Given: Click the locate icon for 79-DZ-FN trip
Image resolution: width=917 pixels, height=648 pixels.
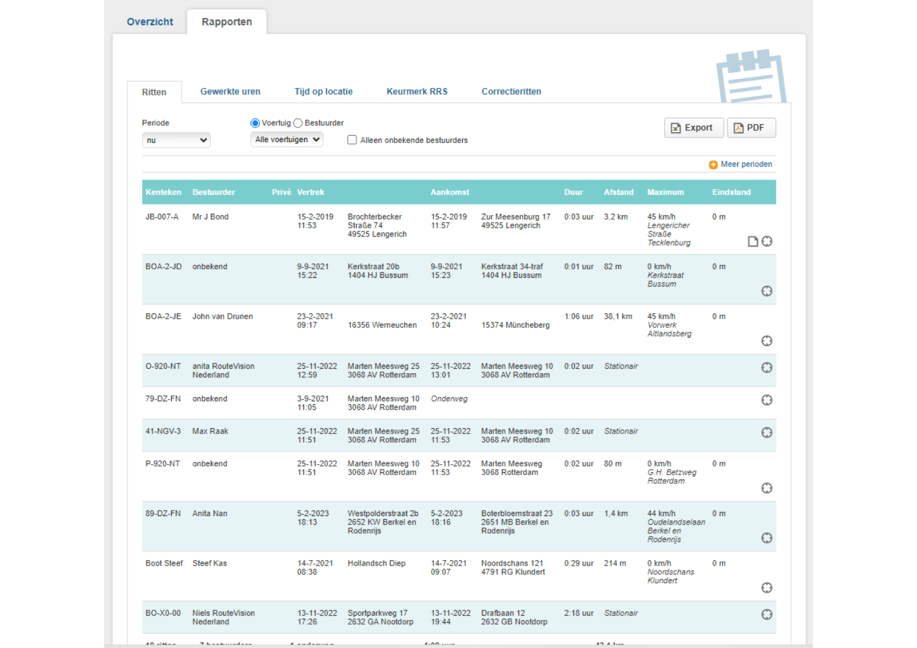Looking at the screenshot, I should [x=767, y=400].
